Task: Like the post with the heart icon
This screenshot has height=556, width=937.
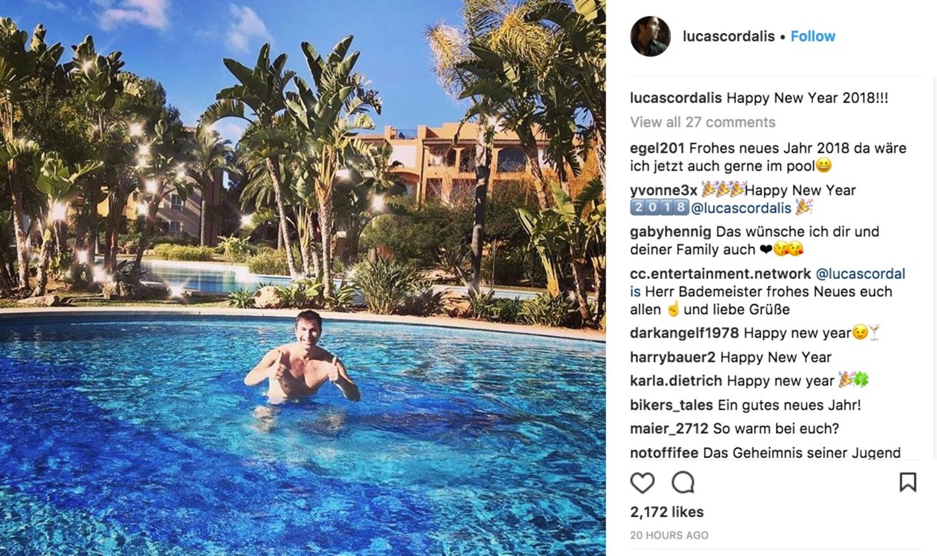Action: click(x=642, y=483)
